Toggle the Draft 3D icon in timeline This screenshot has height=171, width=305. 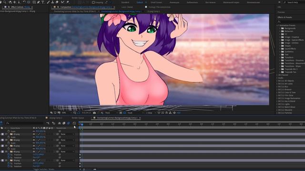54,123
